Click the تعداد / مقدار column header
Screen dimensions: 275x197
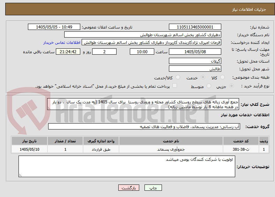tap(65, 141)
